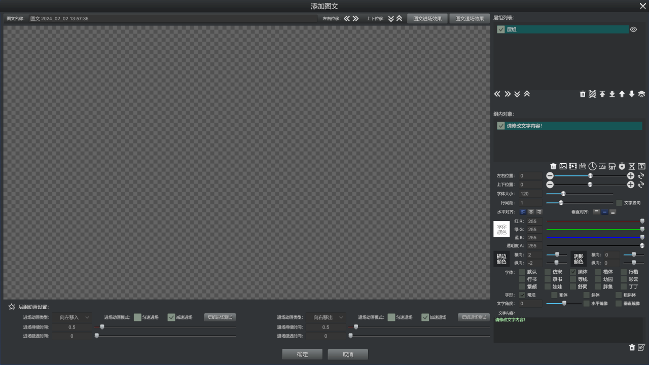This screenshot has height=365, width=649.
Task: Click the 图文进场效果 button
Action: point(427,18)
